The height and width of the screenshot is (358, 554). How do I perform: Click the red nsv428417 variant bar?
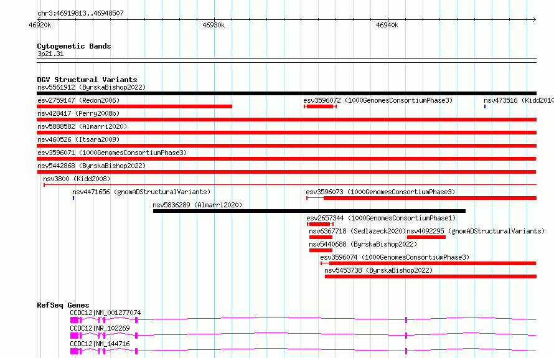point(286,120)
